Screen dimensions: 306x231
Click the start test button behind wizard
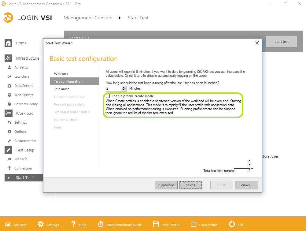point(282,42)
